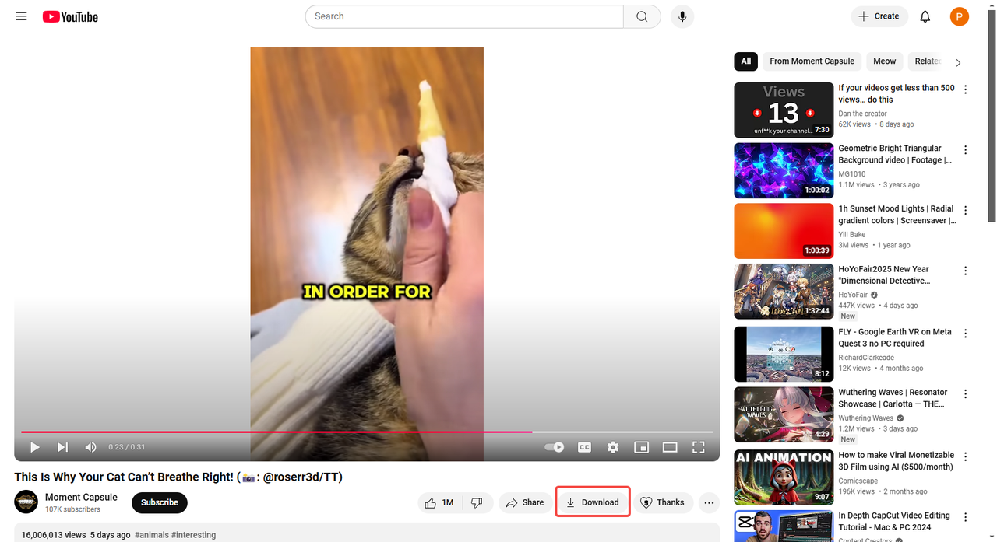Play the video
This screenshot has height=542, width=997.
(34, 447)
